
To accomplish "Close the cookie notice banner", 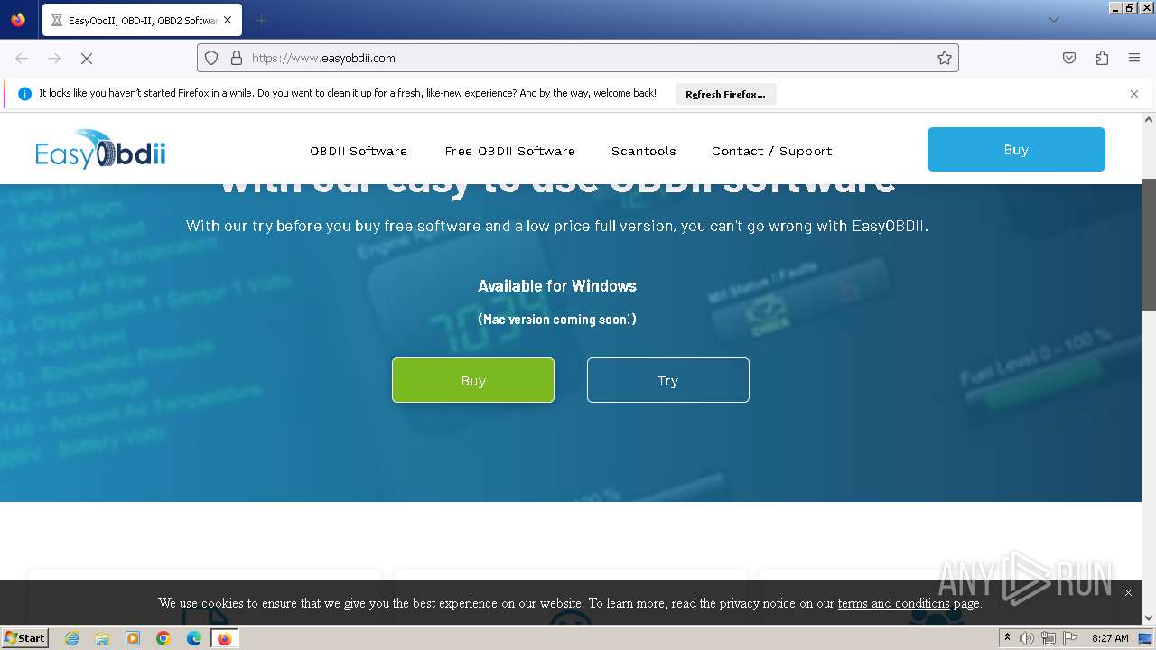I will (1128, 593).
